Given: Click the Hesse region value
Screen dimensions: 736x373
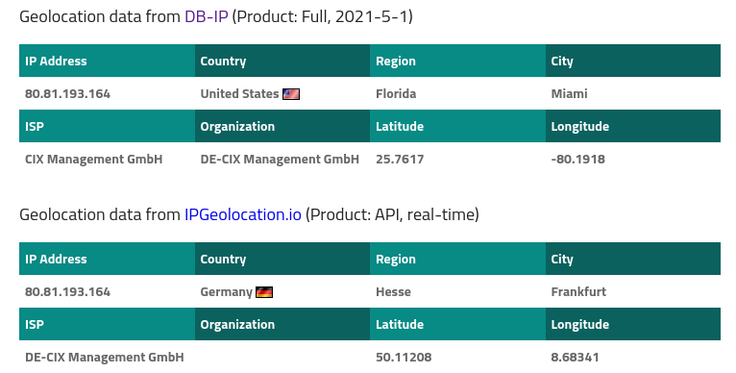Looking at the screenshot, I should 393,292.
